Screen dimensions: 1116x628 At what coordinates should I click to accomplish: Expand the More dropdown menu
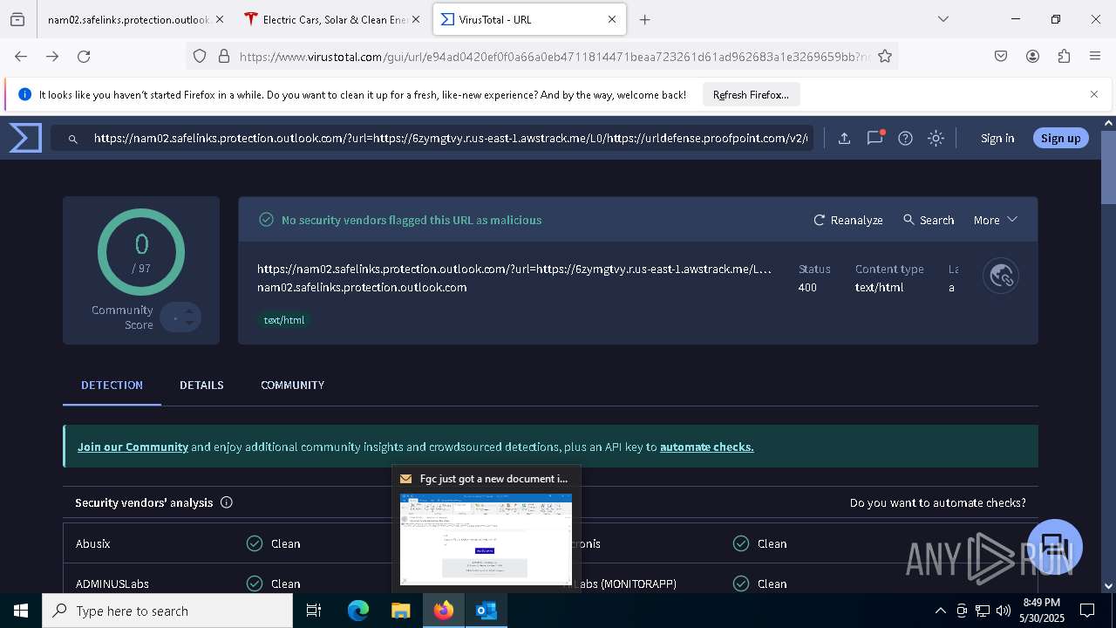click(x=996, y=220)
